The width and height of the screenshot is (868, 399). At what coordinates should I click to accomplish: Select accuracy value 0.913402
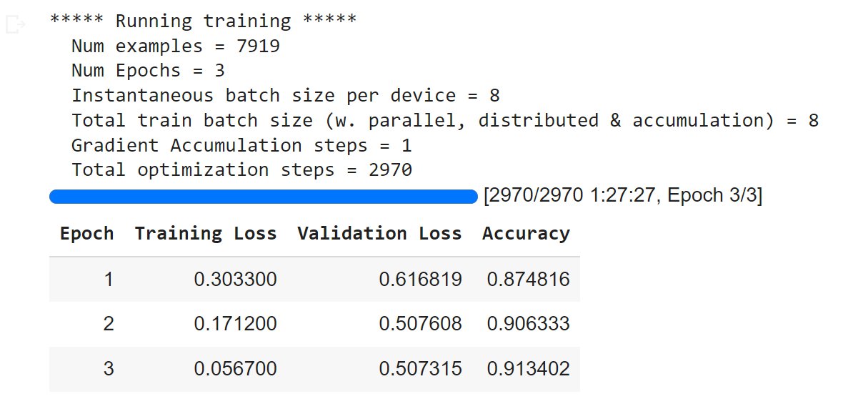[528, 369]
